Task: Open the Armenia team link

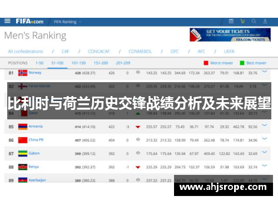Action: [36, 127]
